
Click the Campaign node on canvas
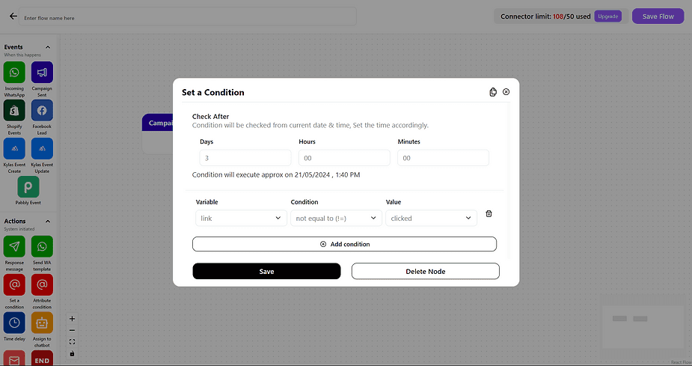tap(158, 134)
